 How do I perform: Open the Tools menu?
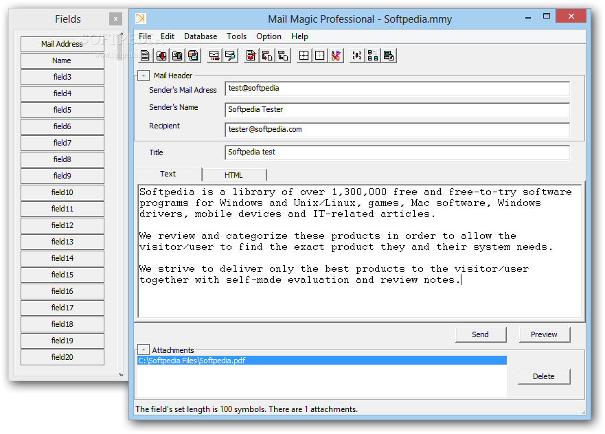pyautogui.click(x=236, y=36)
